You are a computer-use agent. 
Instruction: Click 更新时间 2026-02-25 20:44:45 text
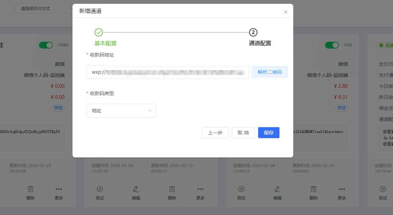click(x=313, y=169)
